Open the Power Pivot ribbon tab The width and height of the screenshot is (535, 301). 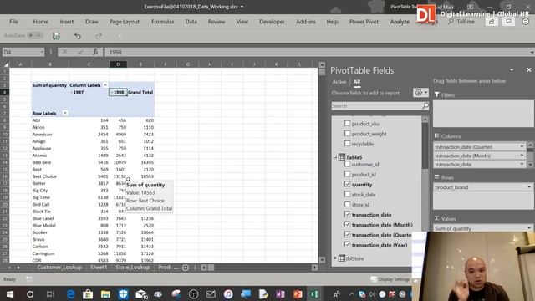tap(364, 22)
